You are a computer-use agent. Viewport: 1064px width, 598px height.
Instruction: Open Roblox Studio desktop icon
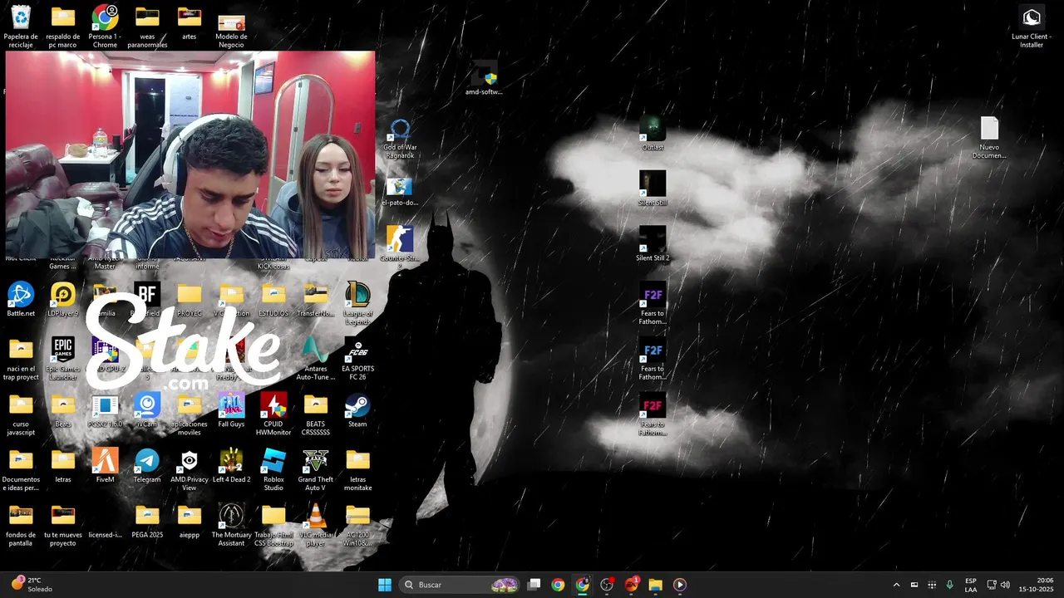click(273, 469)
